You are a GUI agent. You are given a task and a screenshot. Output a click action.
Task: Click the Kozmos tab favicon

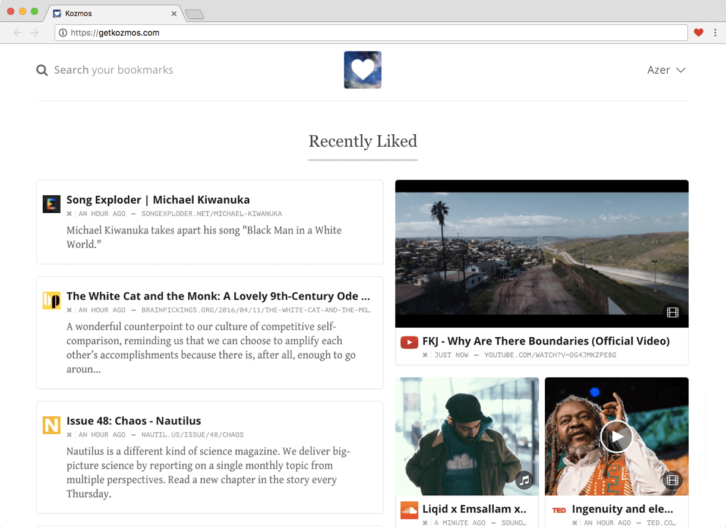coord(57,13)
